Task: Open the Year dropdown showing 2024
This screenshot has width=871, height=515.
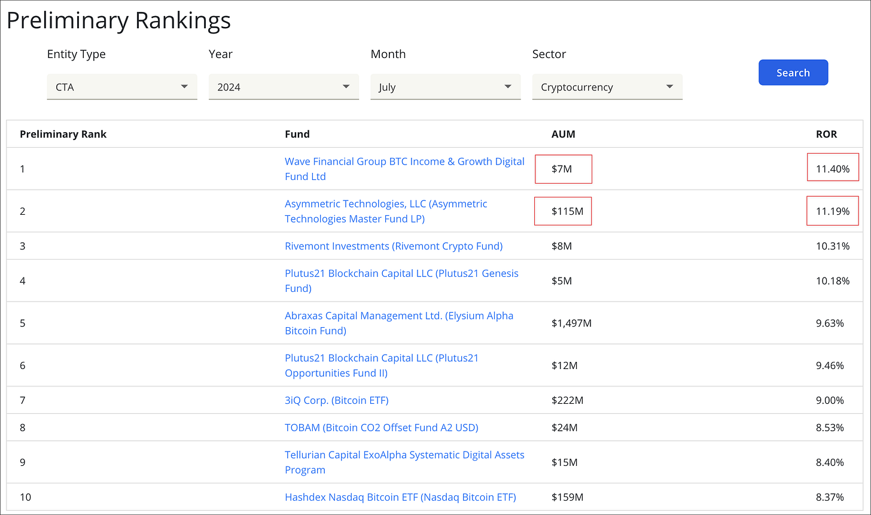Action: tap(284, 87)
